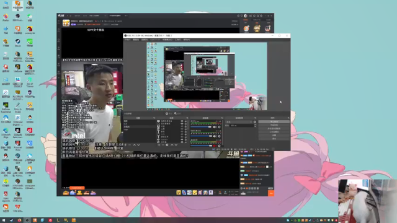Screen dimensions: 397x223
Task: Click the add transition button beside transition dropdown
Action: (x=255, y=122)
